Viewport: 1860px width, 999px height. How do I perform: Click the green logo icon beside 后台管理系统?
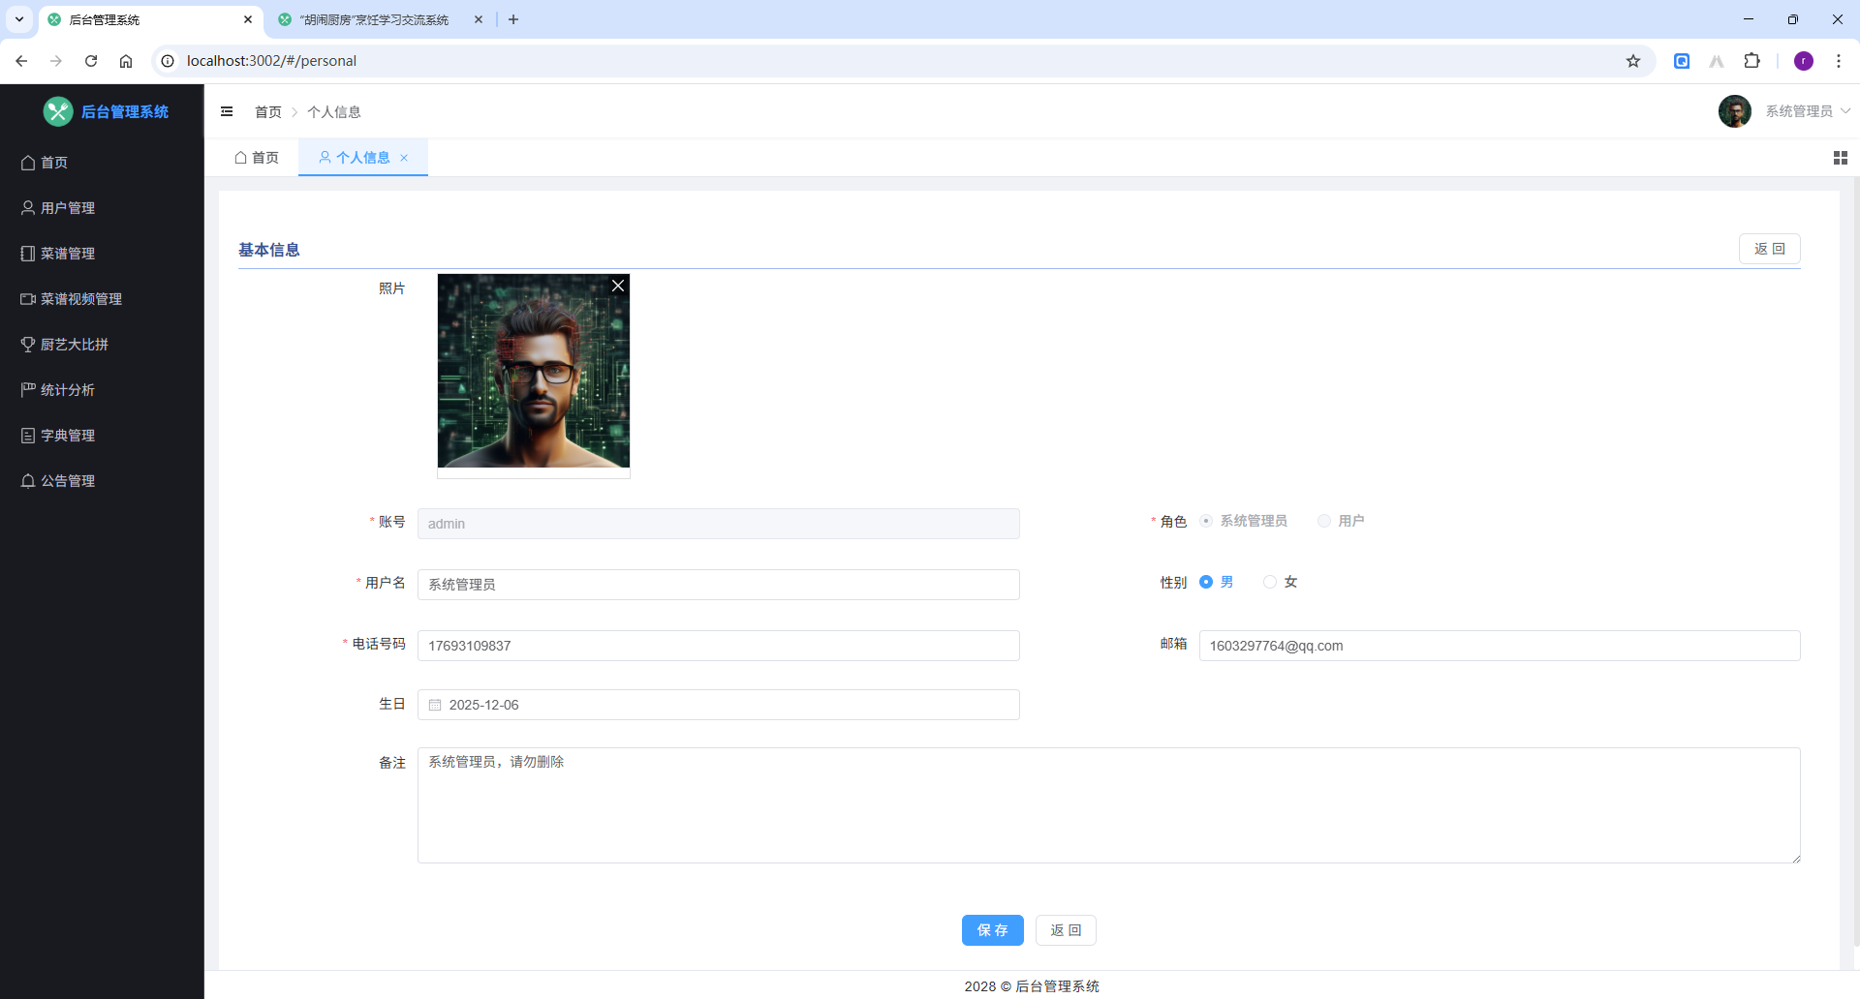point(58,111)
